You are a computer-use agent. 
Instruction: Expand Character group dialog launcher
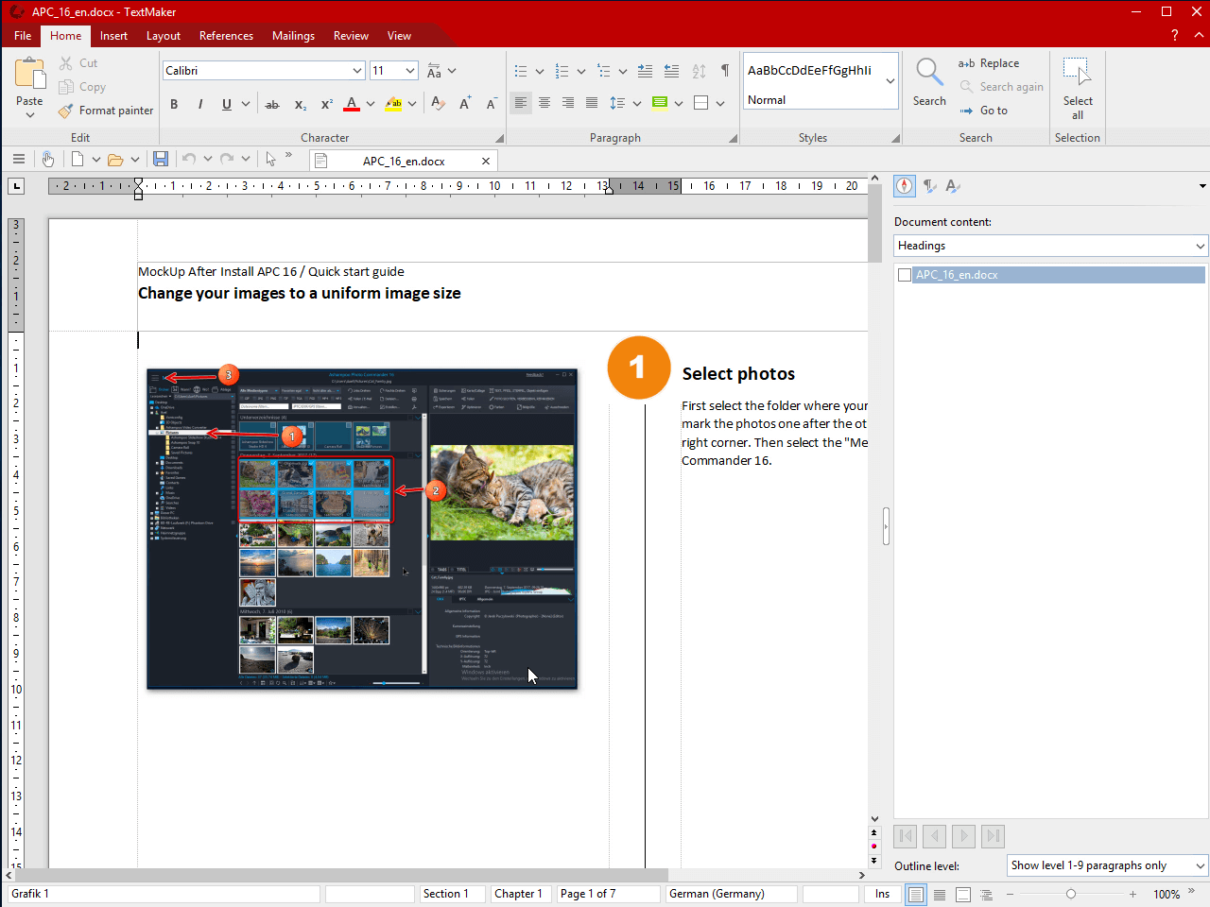pyautogui.click(x=499, y=138)
